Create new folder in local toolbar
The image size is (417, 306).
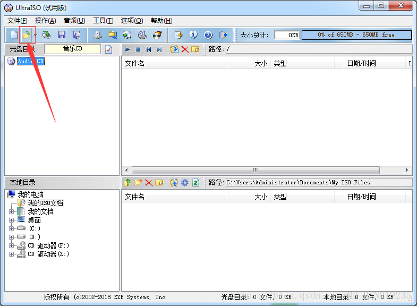[x=138, y=183]
